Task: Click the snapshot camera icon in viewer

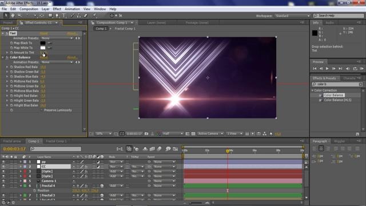Action: (146, 134)
